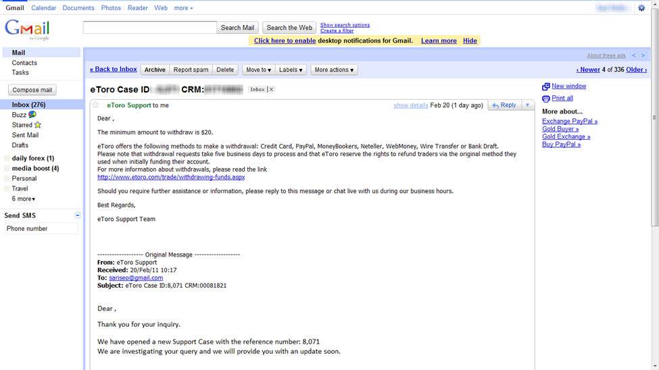
Task: Click the Phone number SMS field
Action: [x=41, y=228]
